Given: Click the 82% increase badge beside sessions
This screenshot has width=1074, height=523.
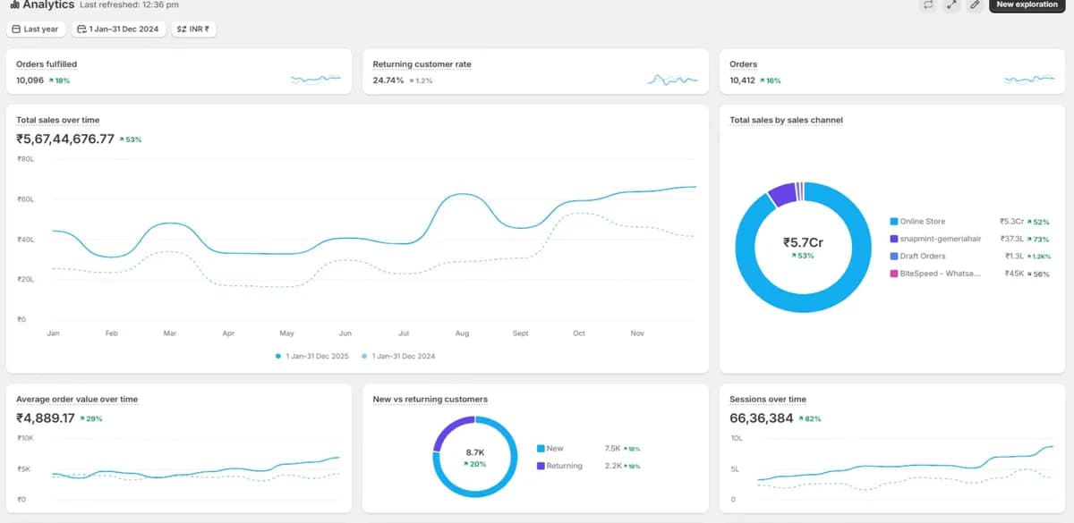Looking at the screenshot, I should [x=809, y=418].
